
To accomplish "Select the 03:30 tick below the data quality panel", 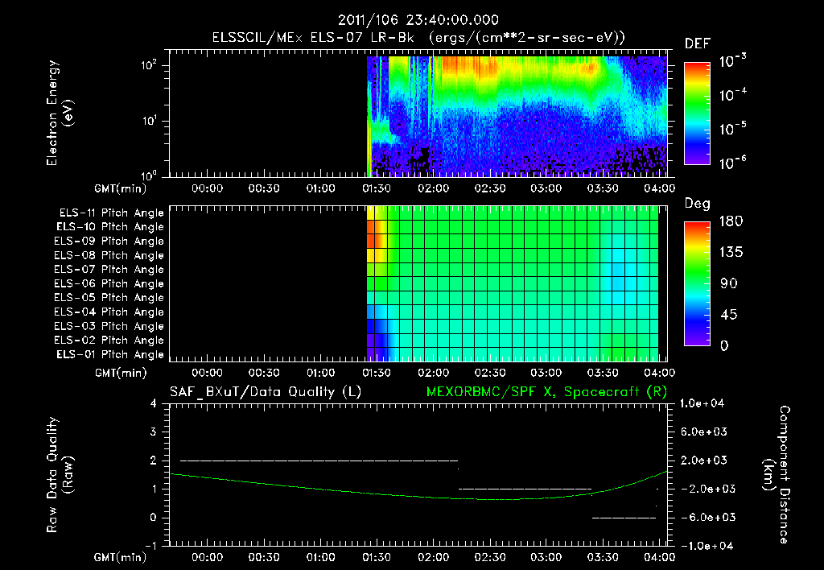I will (603, 557).
